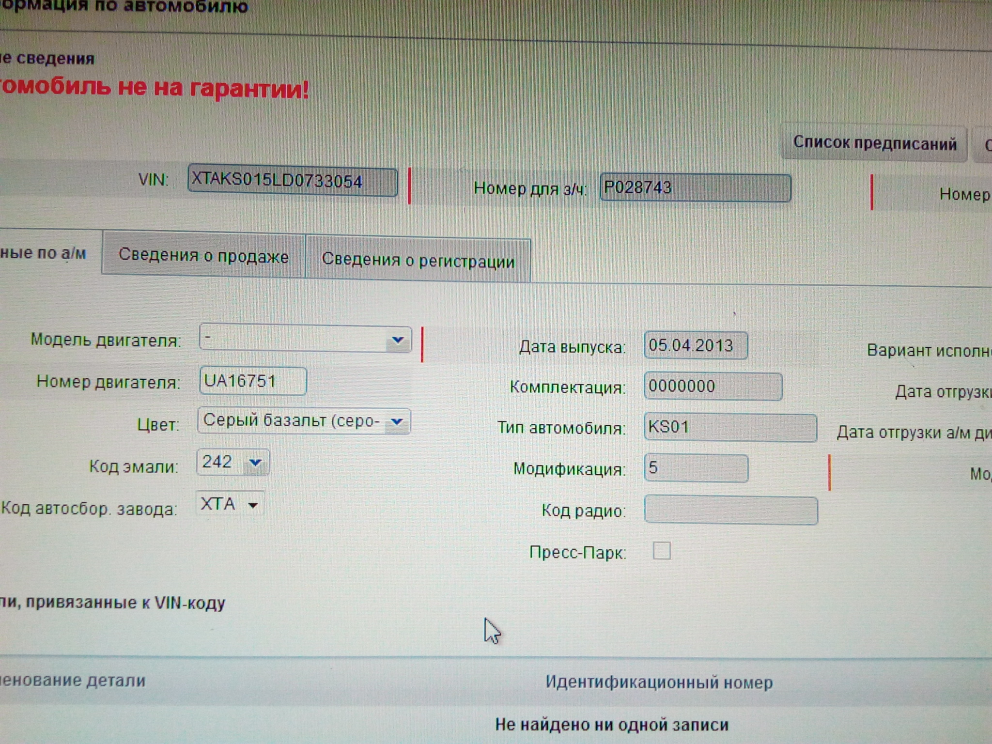Image resolution: width=992 pixels, height=744 pixels.
Task: Expand the Модель двигателя dropdown arrow
Action: click(x=398, y=340)
